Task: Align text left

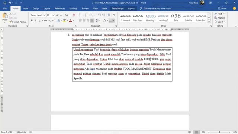Action: [x=80, y=20]
